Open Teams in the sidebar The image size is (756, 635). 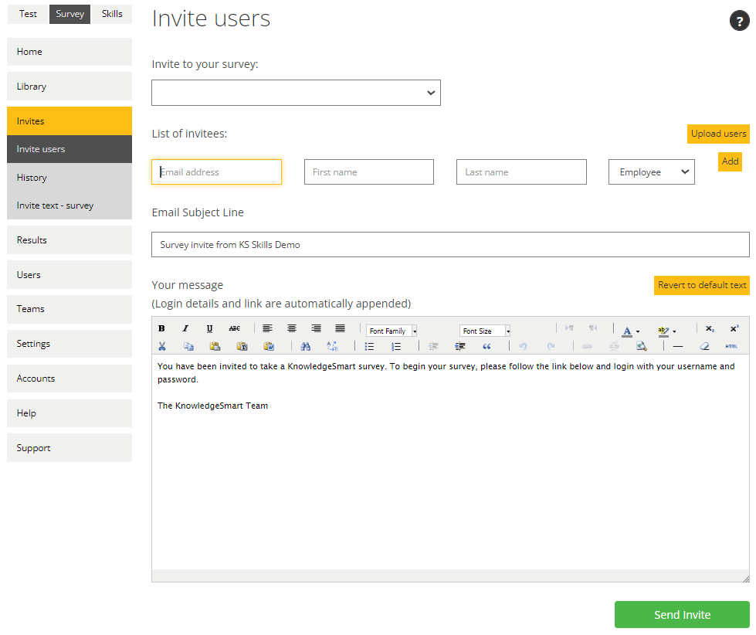[69, 309]
